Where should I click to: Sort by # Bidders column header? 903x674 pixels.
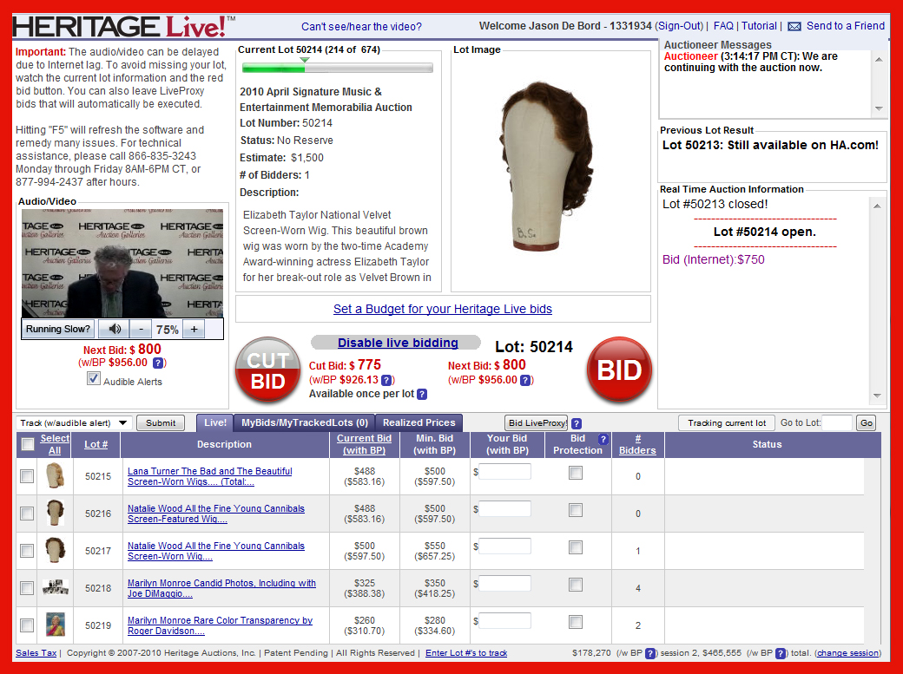pos(637,444)
